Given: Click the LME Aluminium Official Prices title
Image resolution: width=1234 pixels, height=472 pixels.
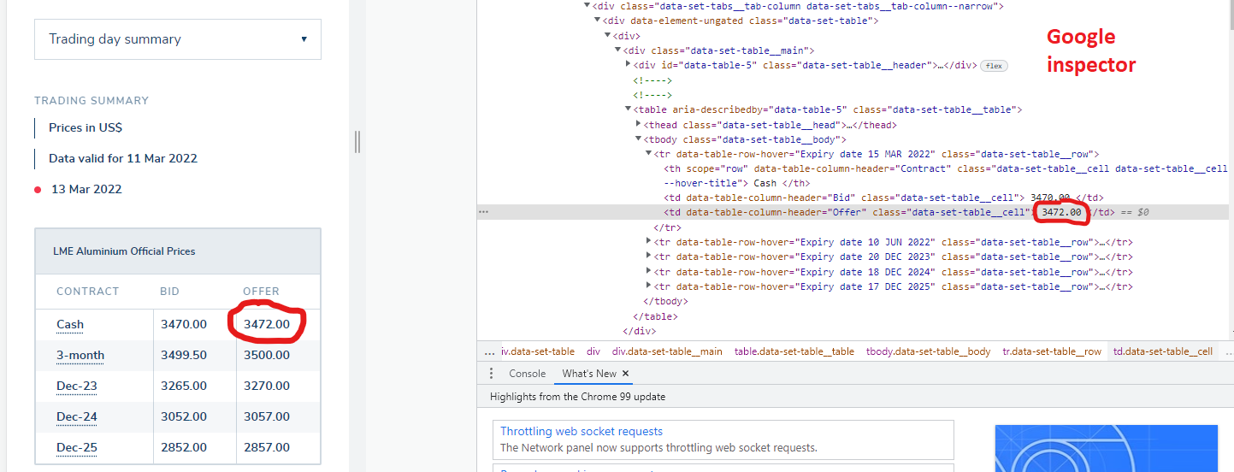Looking at the screenshot, I should pyautogui.click(x=124, y=251).
